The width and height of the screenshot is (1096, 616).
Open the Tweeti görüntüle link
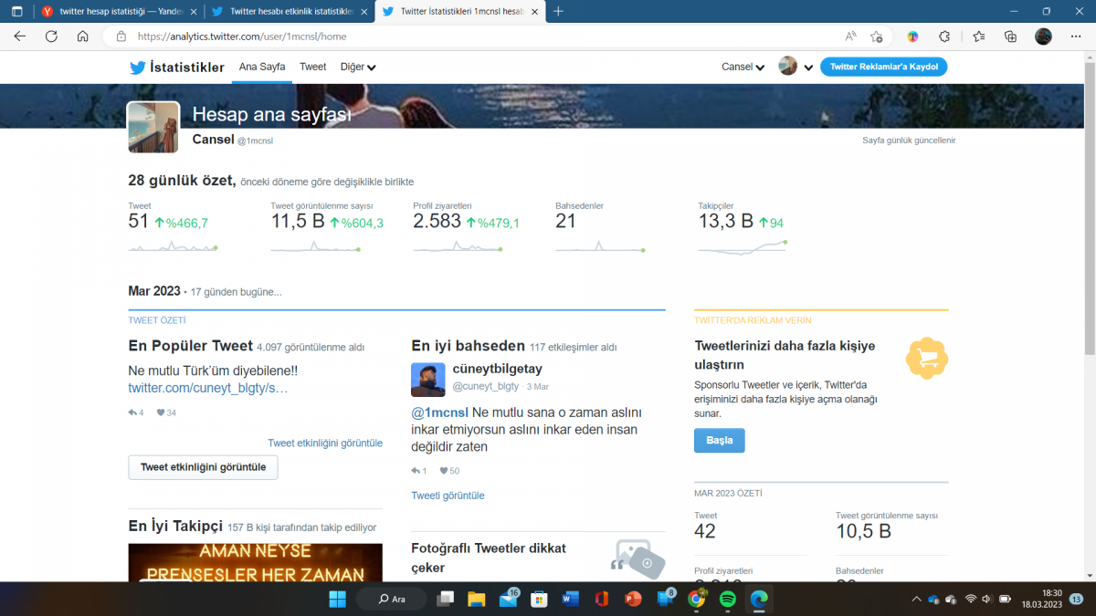coord(448,496)
